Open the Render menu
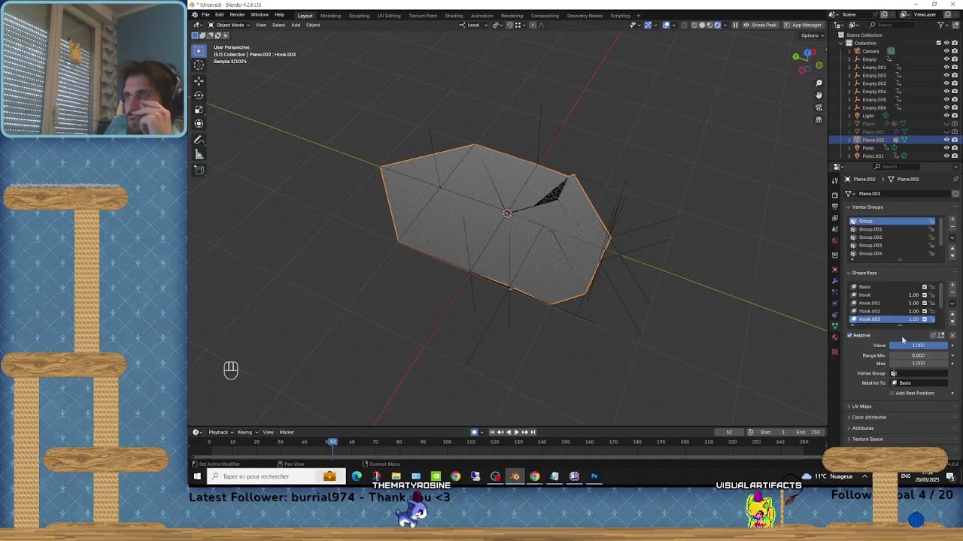Screen dimensions: 963x541 click(237, 15)
